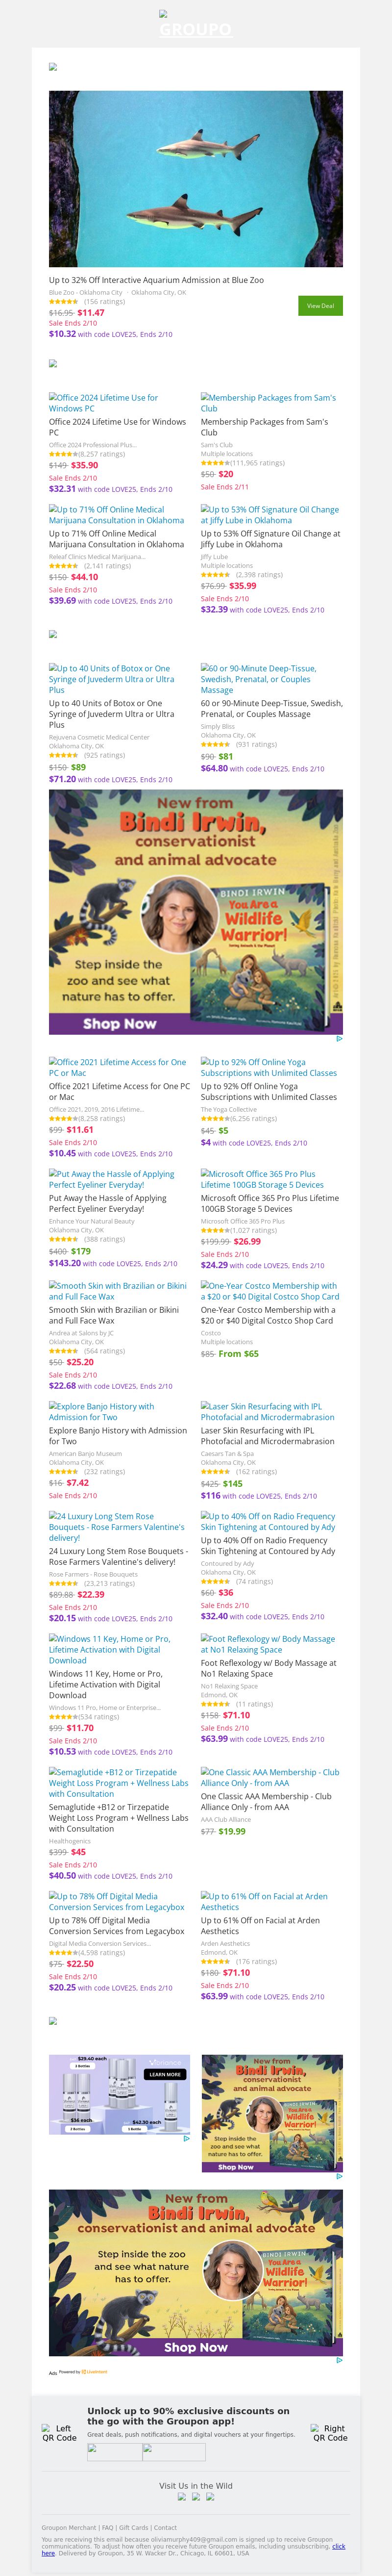Click the first social icon under Visit Us
This screenshot has height=2576, width=392.
181,2496
